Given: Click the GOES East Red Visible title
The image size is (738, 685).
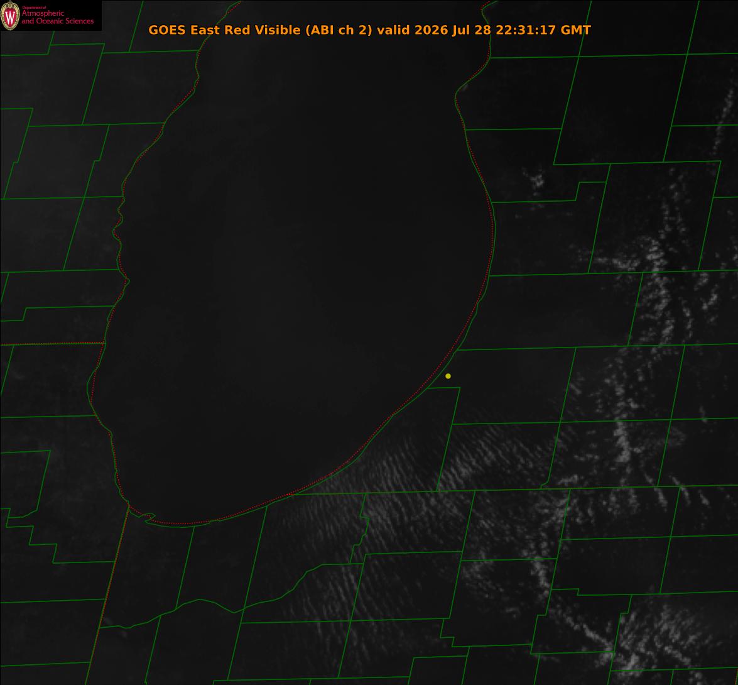Looking at the screenshot, I should (x=224, y=30).
